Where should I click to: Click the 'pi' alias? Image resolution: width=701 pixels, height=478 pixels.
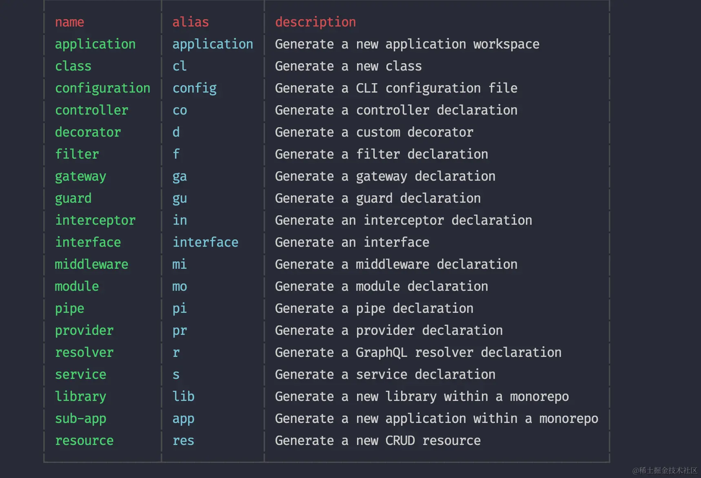(x=180, y=308)
